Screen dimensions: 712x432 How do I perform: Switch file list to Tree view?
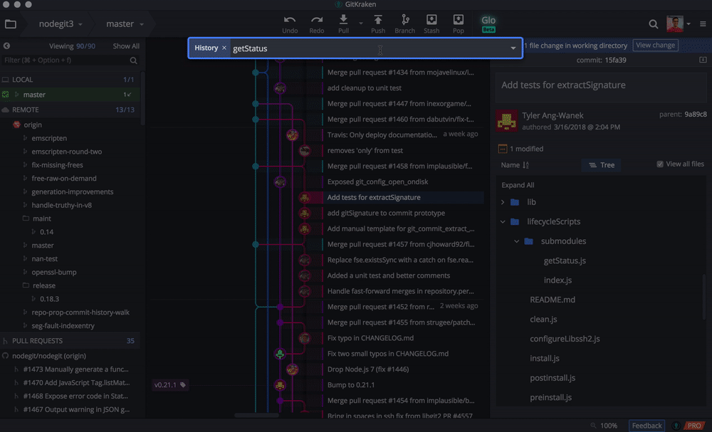tap(601, 165)
